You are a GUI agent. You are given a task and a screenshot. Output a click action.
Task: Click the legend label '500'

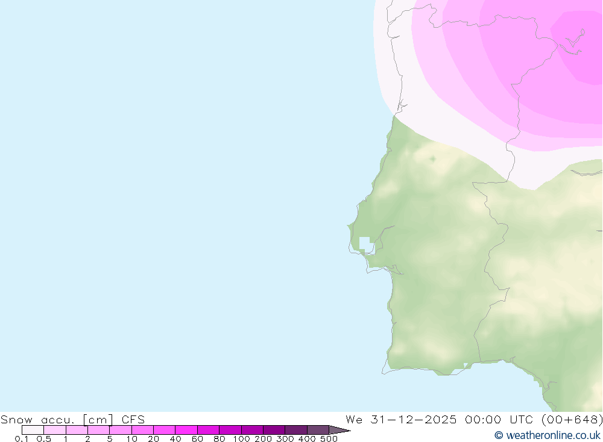point(329,438)
